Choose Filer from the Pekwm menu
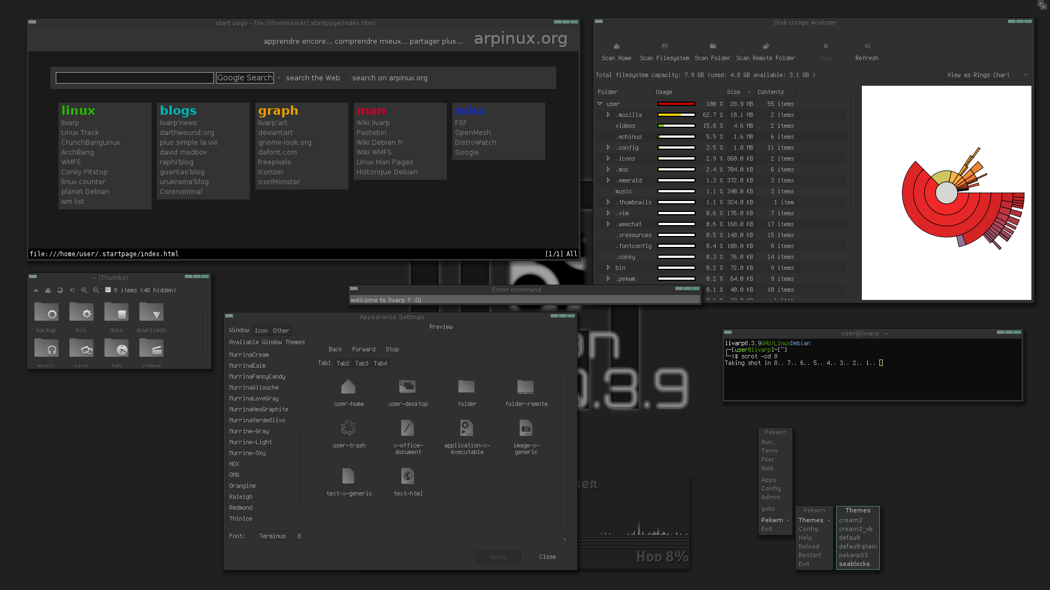This screenshot has width=1050, height=590. coord(768,459)
